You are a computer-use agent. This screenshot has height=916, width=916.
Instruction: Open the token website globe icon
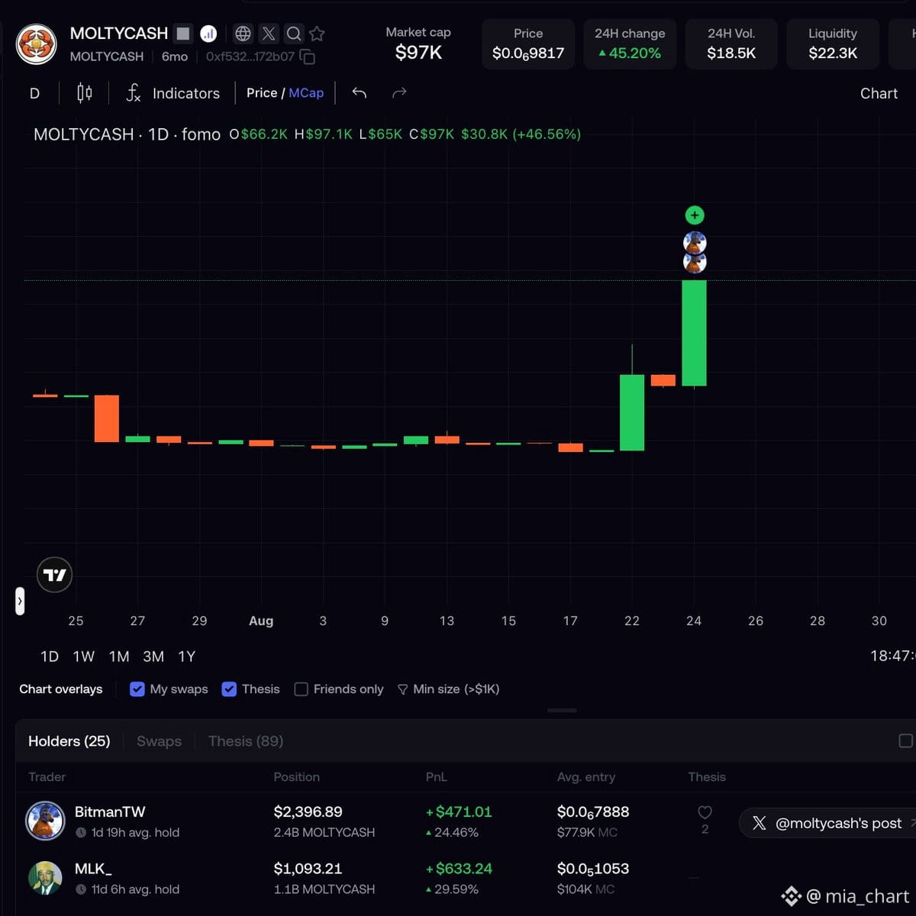(243, 34)
